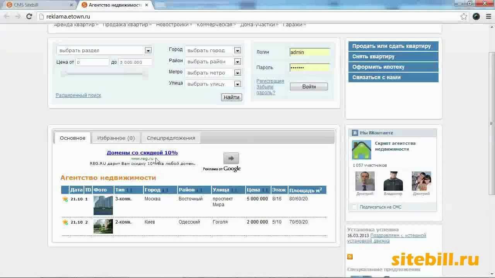Image resolution: width=495 pixels, height=278 pixels.
Task: Switch to the Избранное (0) tab
Action: [x=116, y=138]
